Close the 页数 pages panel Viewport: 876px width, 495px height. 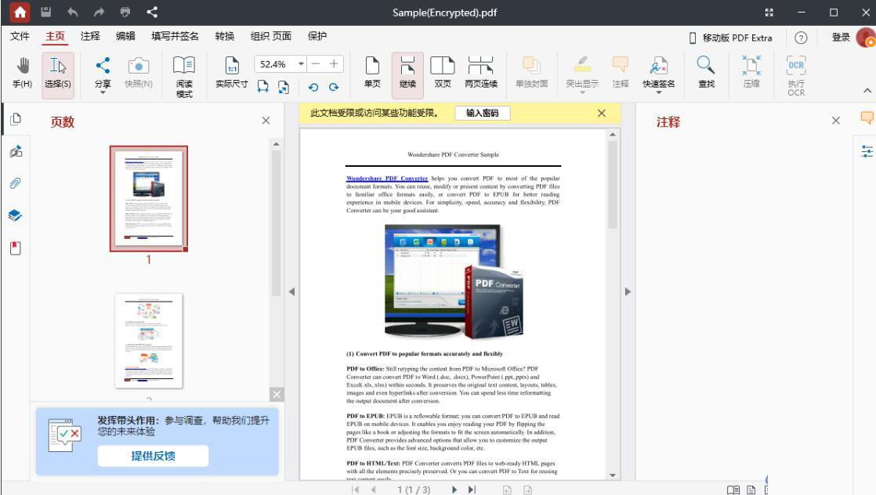click(x=266, y=121)
